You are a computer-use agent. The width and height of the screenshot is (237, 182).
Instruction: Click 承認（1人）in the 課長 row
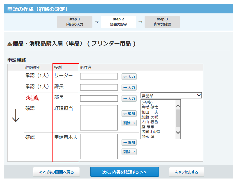click(37, 86)
